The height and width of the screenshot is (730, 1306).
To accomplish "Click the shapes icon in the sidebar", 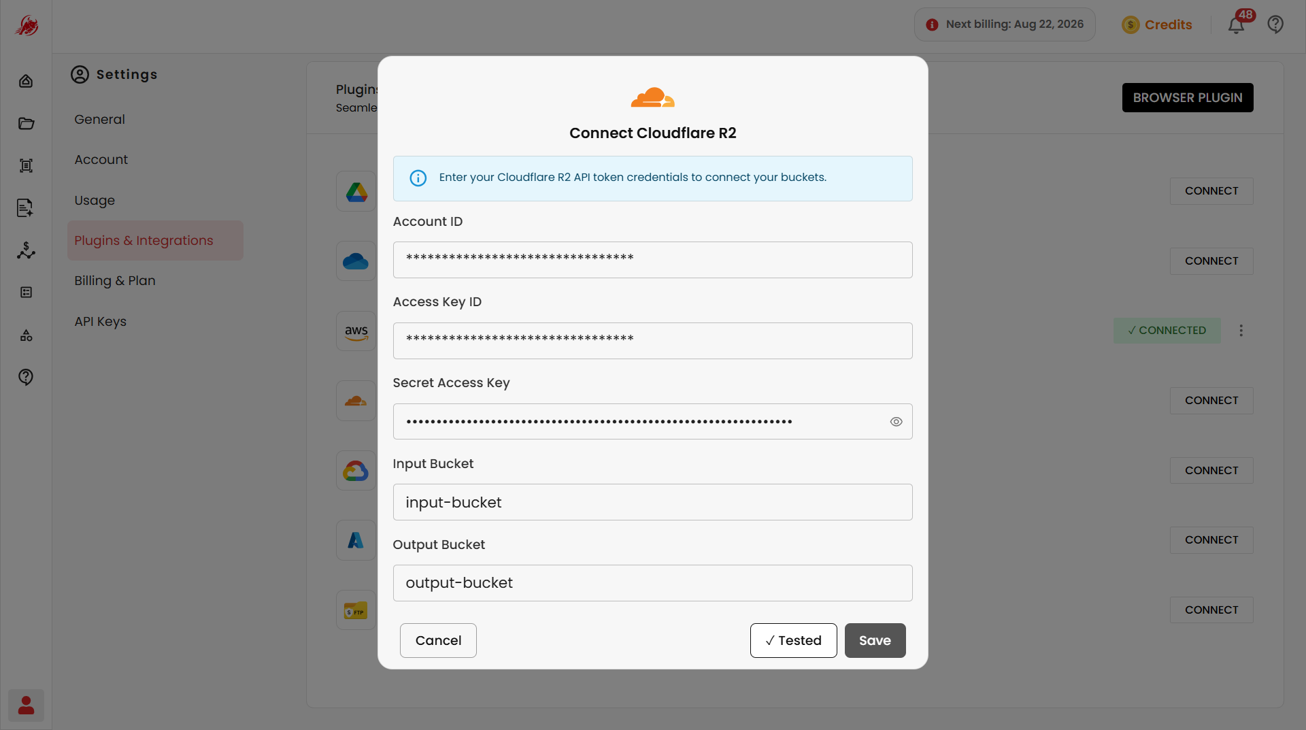I will pyautogui.click(x=26, y=335).
